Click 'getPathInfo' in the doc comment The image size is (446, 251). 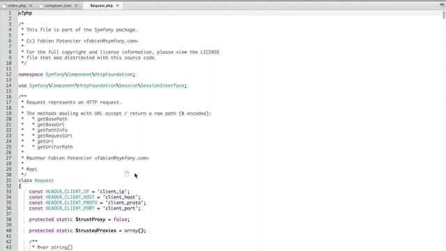tap(52, 130)
